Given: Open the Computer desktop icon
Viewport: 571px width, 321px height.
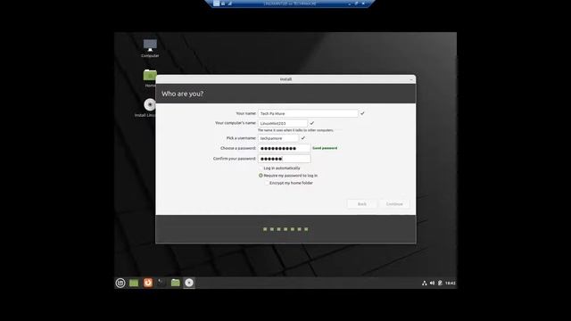Looking at the screenshot, I should 150,48.
